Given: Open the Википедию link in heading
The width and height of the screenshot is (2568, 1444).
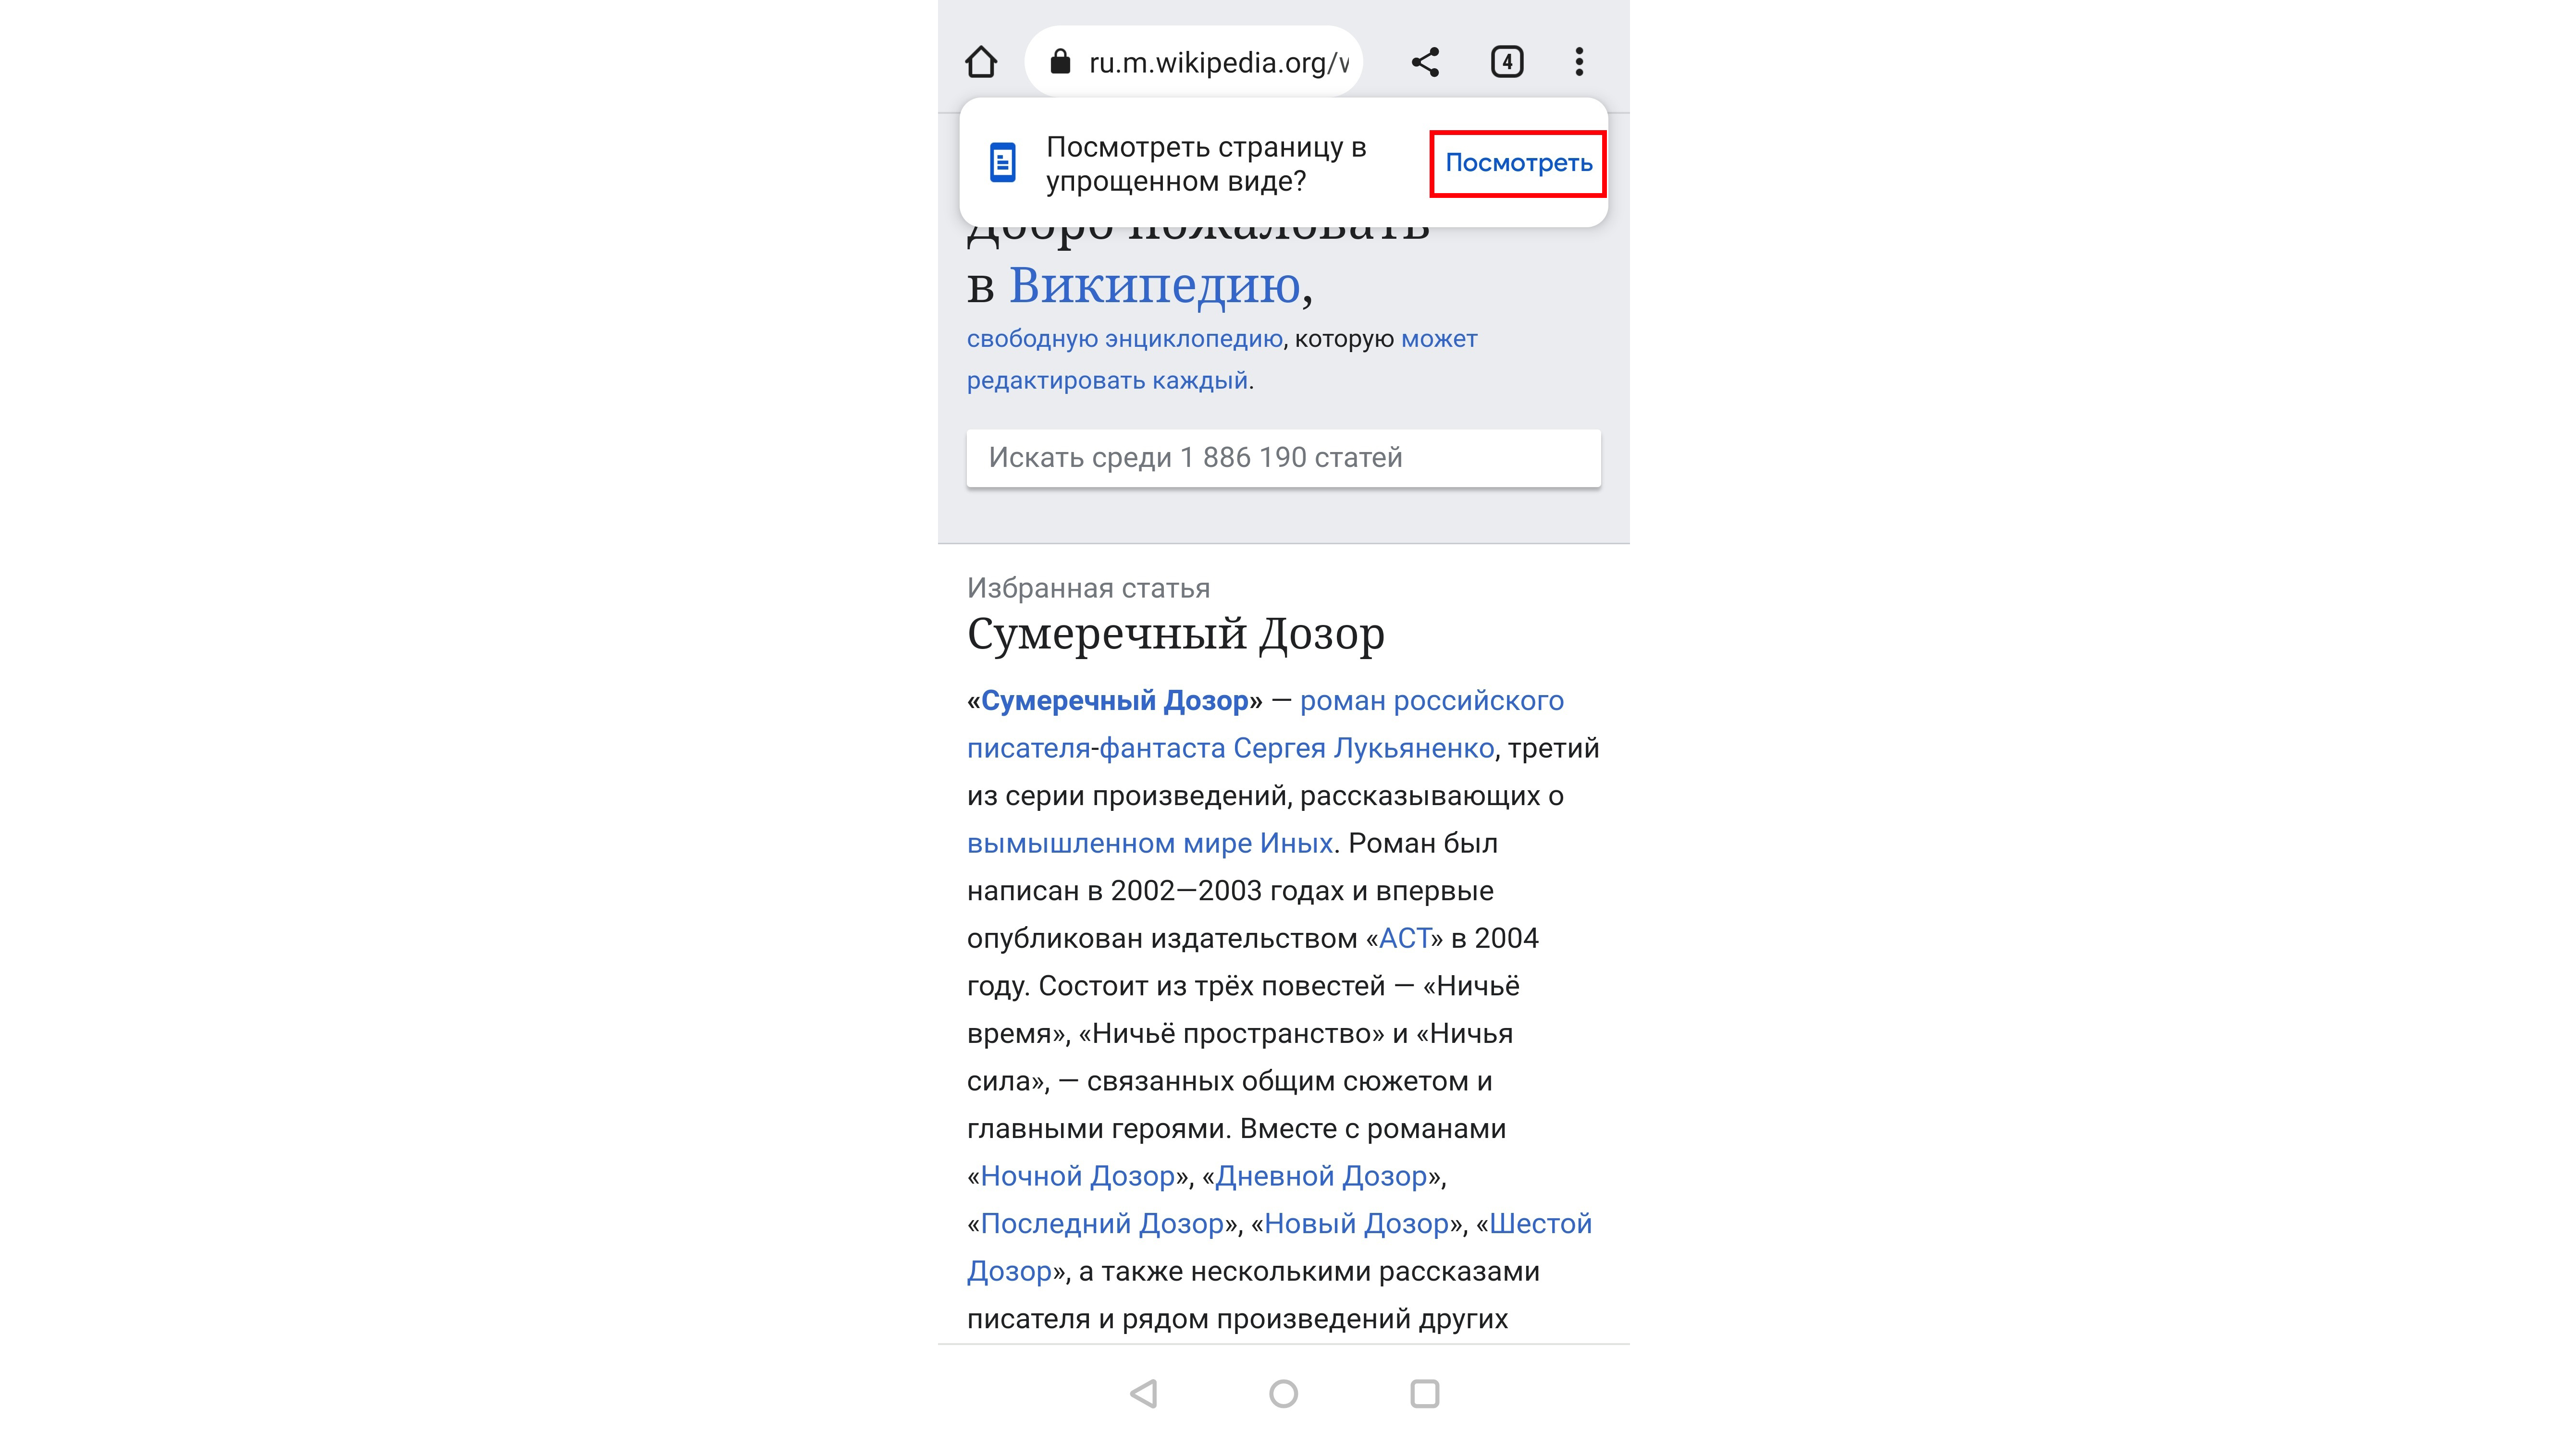Looking at the screenshot, I should pos(1154,286).
